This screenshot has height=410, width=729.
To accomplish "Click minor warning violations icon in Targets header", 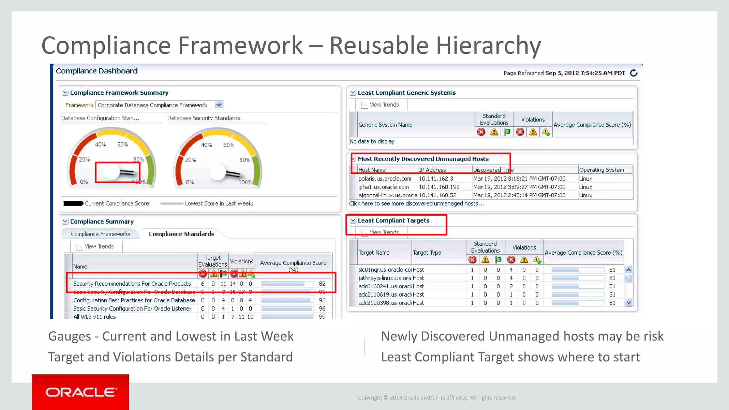I will 537,260.
